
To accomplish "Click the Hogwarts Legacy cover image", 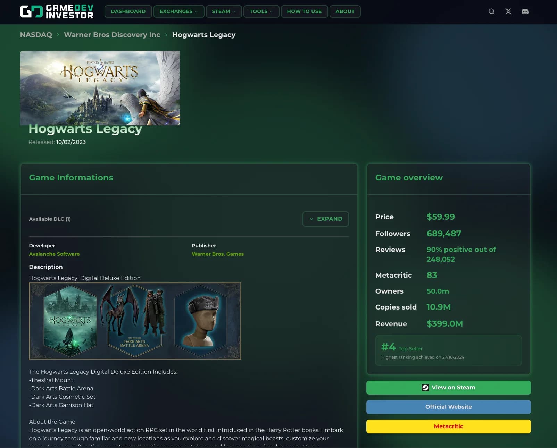I will tap(100, 87).
